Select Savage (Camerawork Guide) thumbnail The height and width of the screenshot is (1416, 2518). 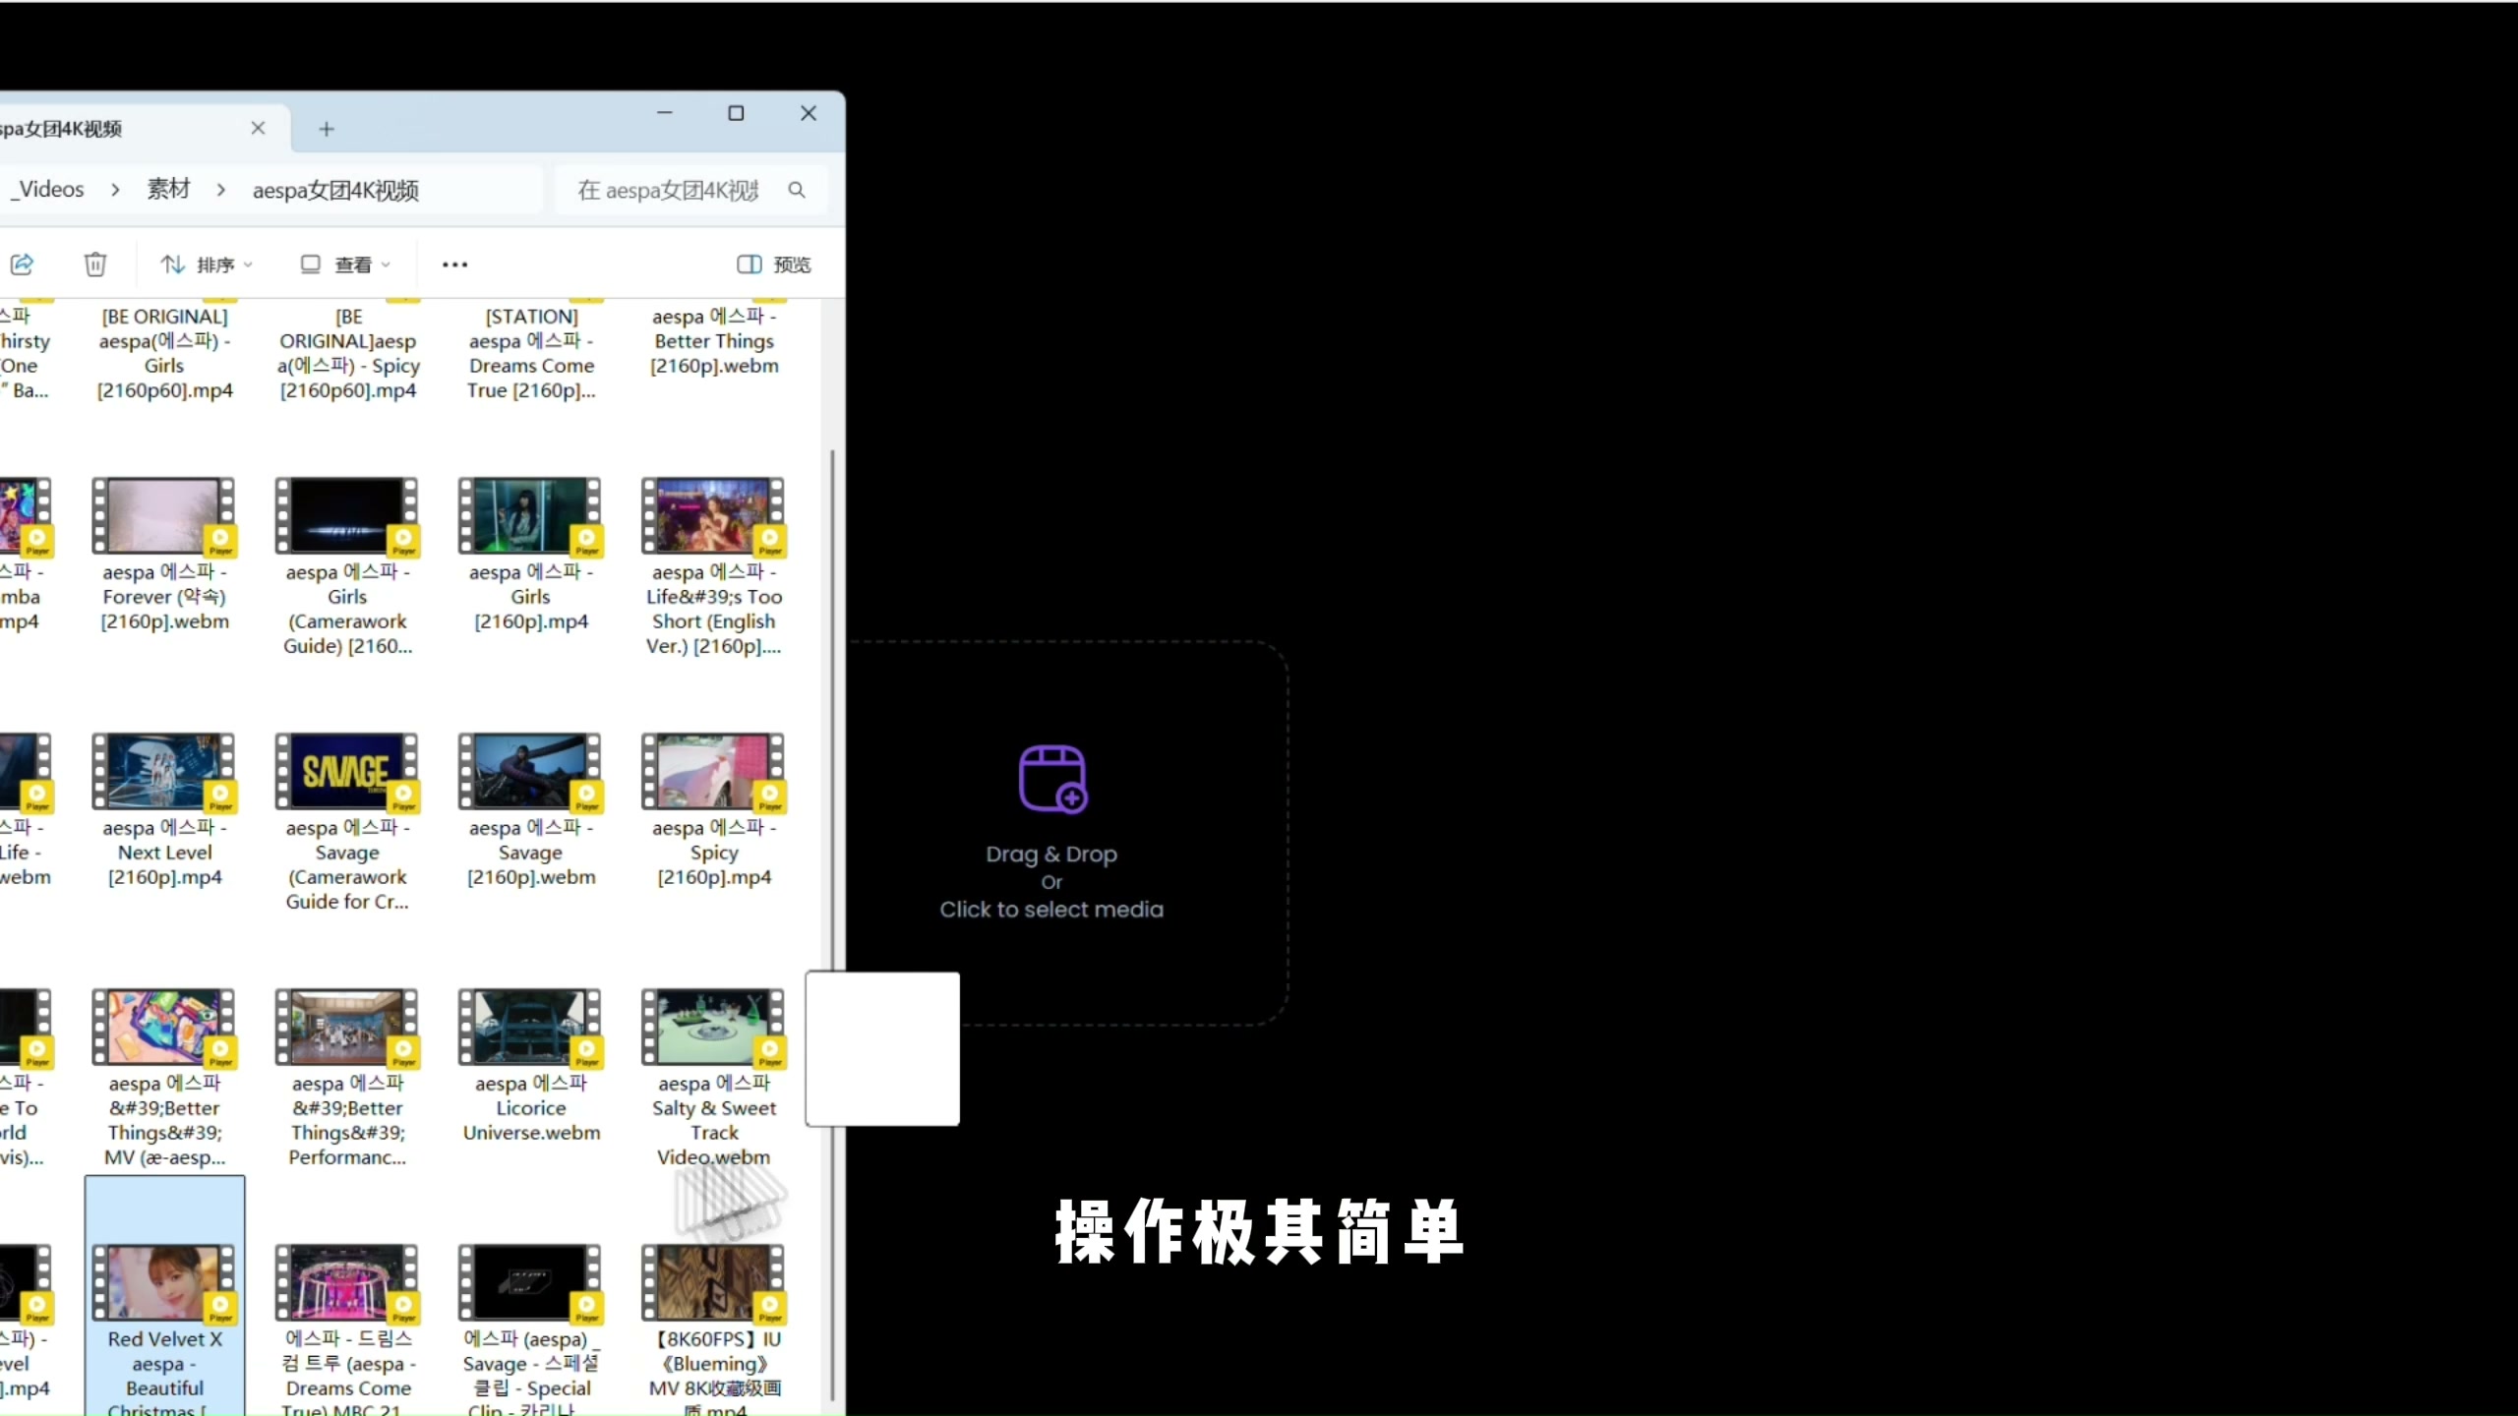pos(346,771)
